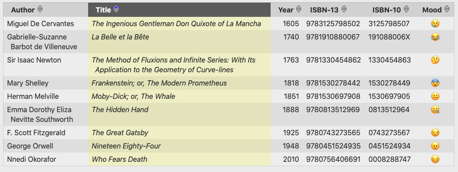Click the neutral face emoji for Moby-Dick

(435, 96)
